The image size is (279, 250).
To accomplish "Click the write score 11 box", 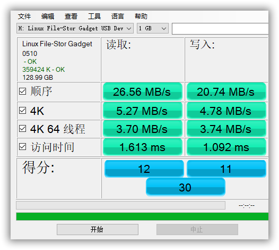I will 226,169.
